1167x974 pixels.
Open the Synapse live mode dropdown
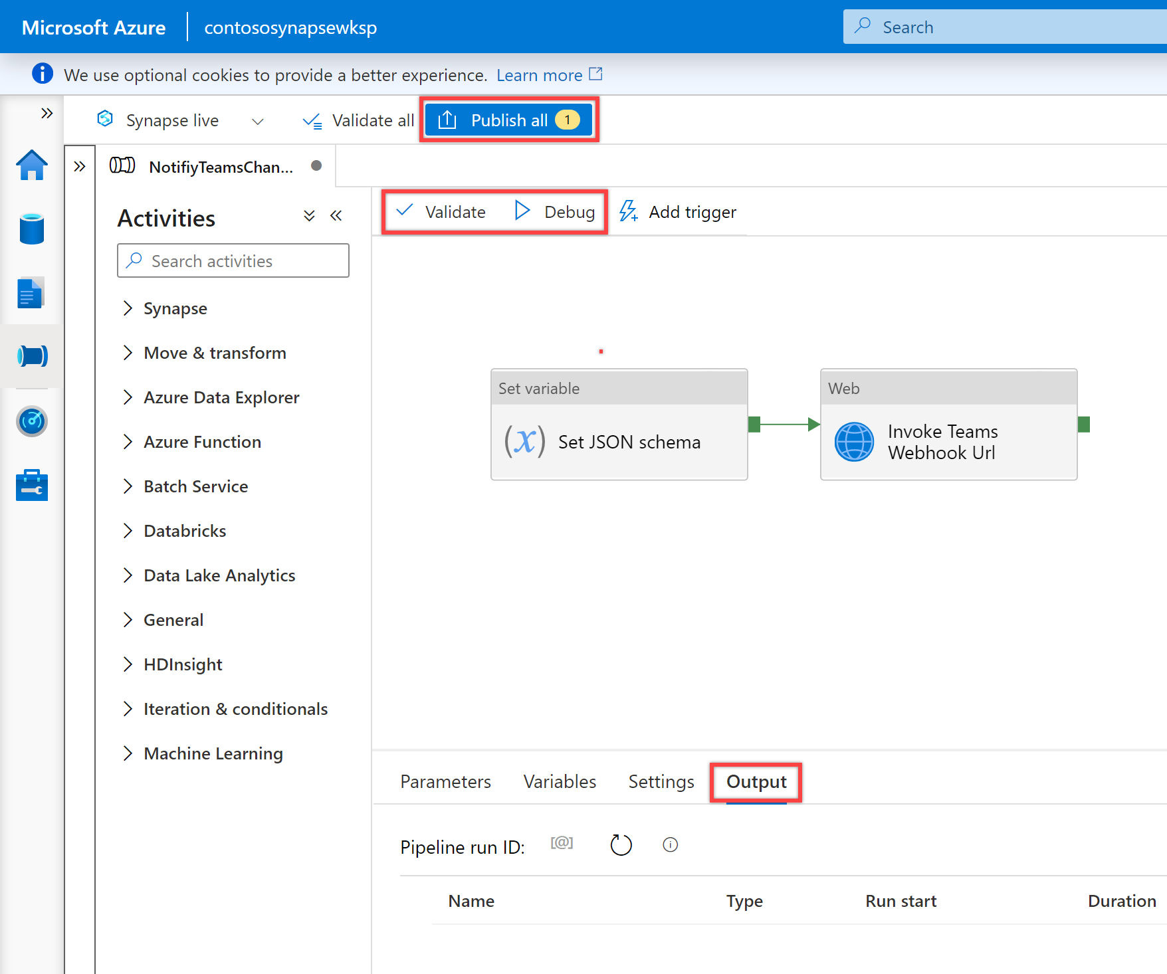pos(257,121)
